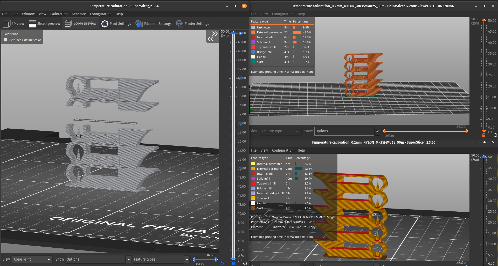Open the Gcode preview

80,24
